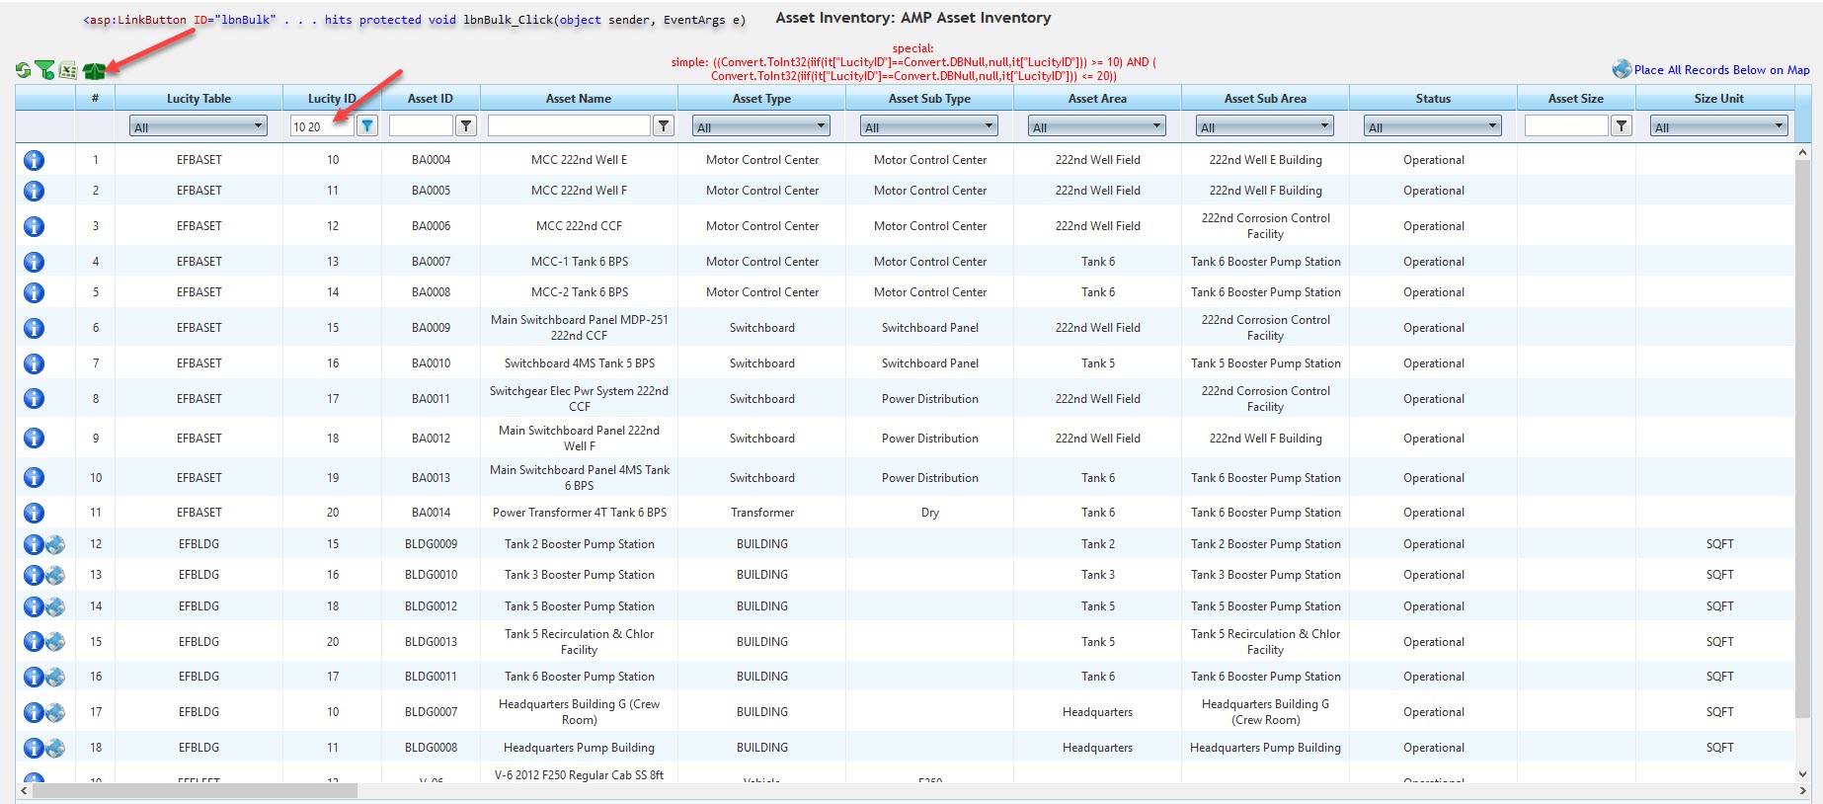The height and width of the screenshot is (804, 1823).
Task: Open the Status filter dropdown
Action: (x=1433, y=126)
